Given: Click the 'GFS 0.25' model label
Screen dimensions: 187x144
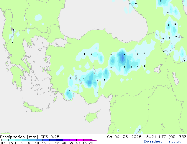Looking at the screenshot, I should coord(50,137).
